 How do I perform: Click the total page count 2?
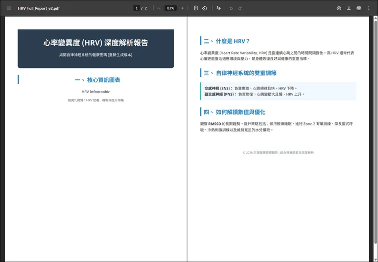click(146, 8)
